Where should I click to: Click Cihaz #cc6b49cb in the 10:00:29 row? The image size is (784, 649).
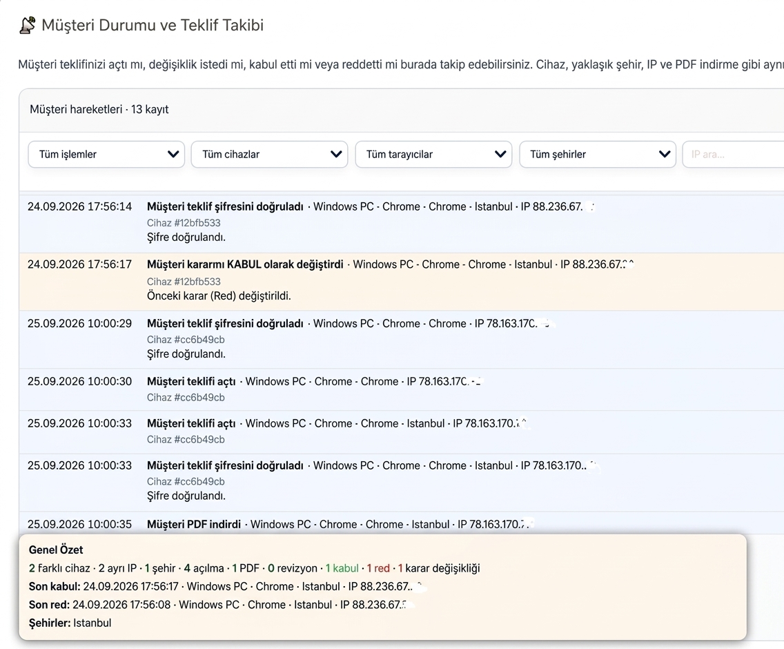click(186, 339)
